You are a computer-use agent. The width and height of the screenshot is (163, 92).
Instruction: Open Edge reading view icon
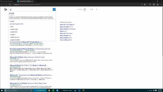pos(142,5)
